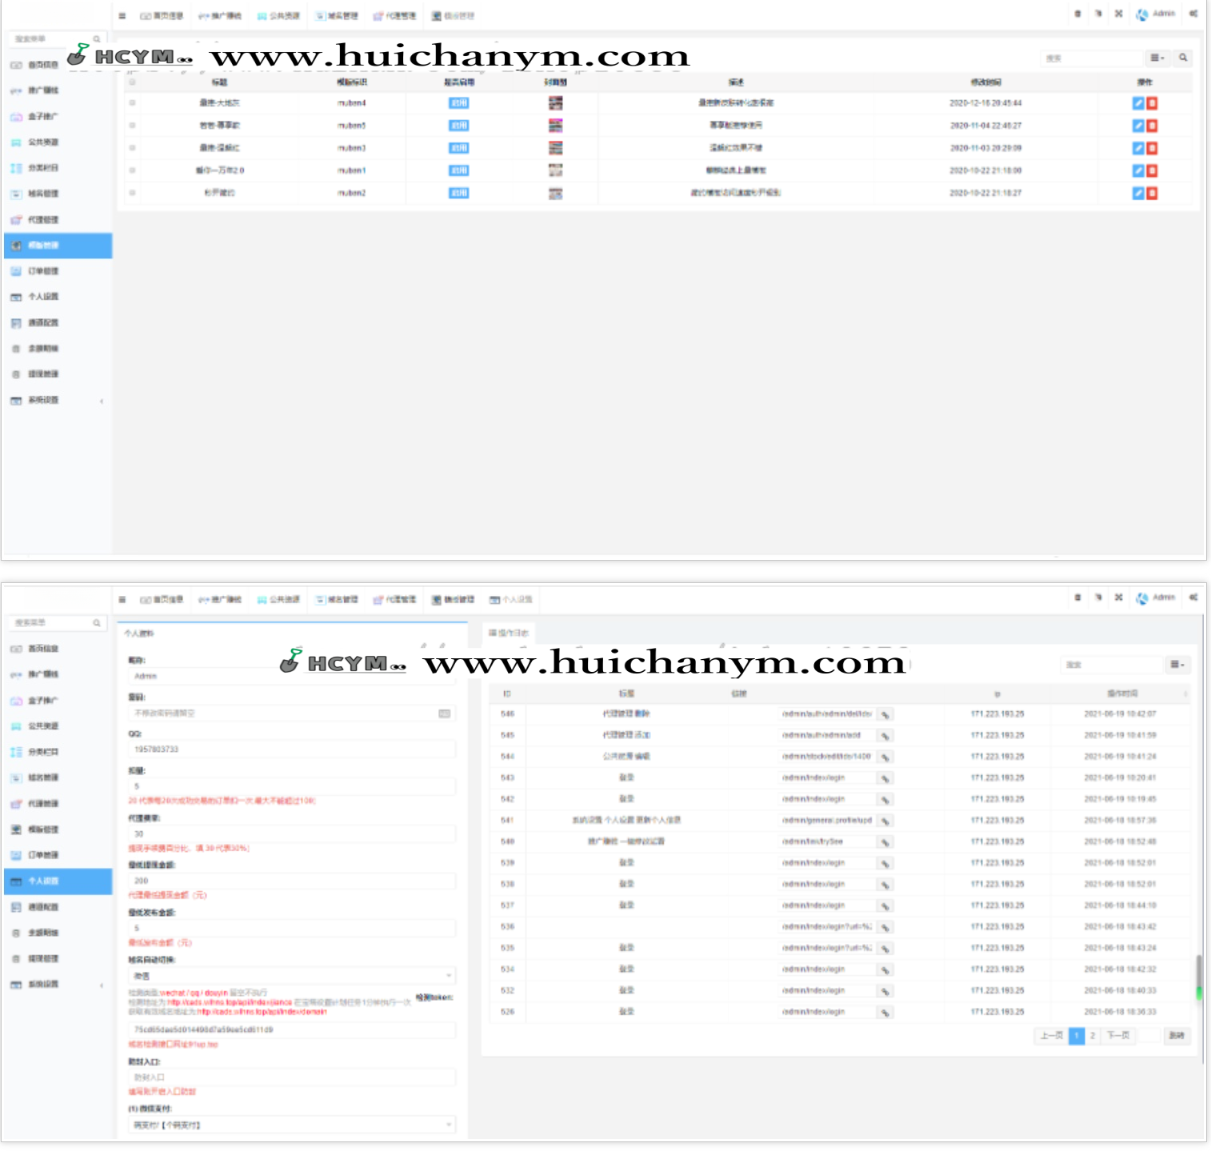
Task: Click the QQ input field showing 1957803733
Action: click(x=291, y=749)
